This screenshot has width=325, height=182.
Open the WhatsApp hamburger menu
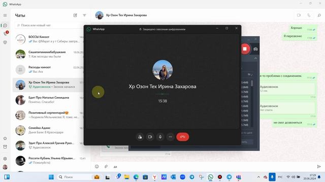click(x=5, y=16)
